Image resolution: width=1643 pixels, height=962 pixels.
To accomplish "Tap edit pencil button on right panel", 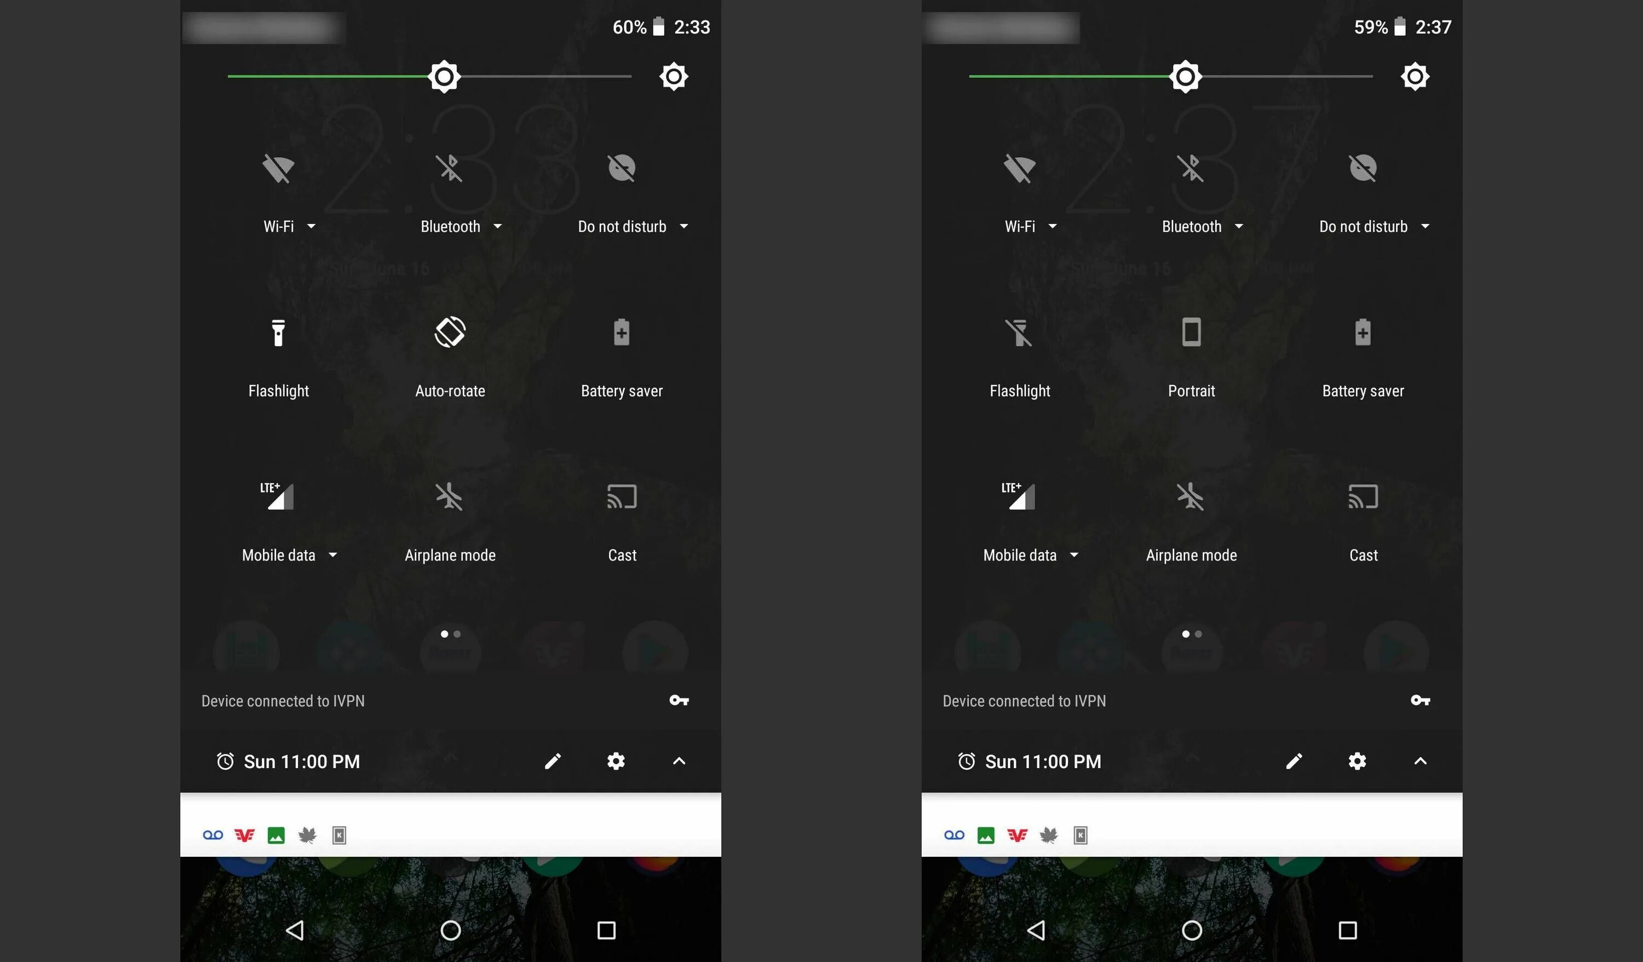I will [x=1294, y=760].
